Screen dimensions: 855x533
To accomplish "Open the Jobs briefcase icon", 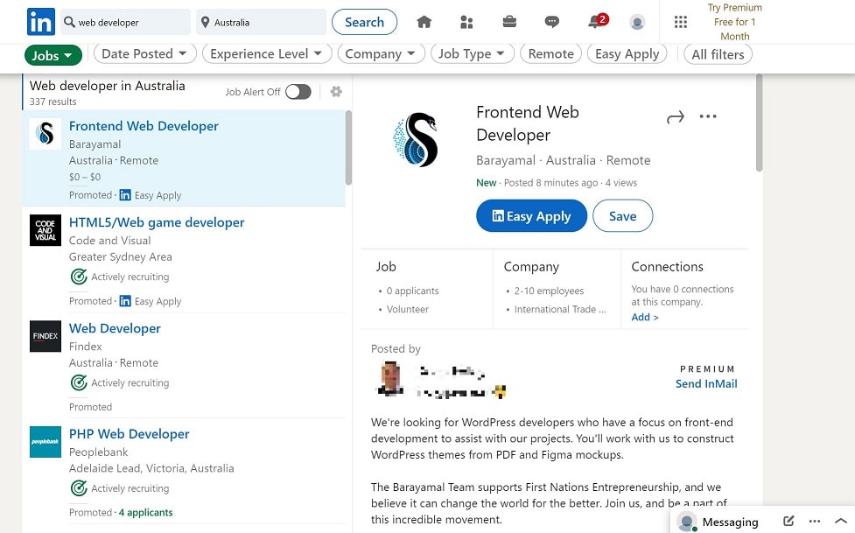I will pos(509,22).
